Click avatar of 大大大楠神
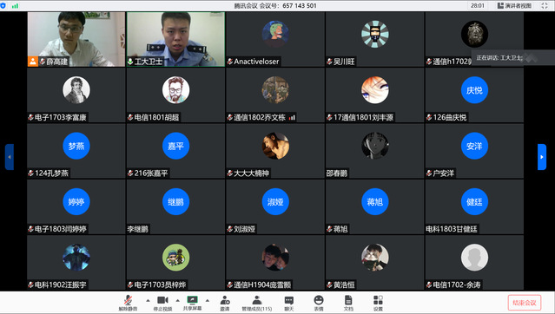Screen dimensions: 555x314 (x=275, y=146)
